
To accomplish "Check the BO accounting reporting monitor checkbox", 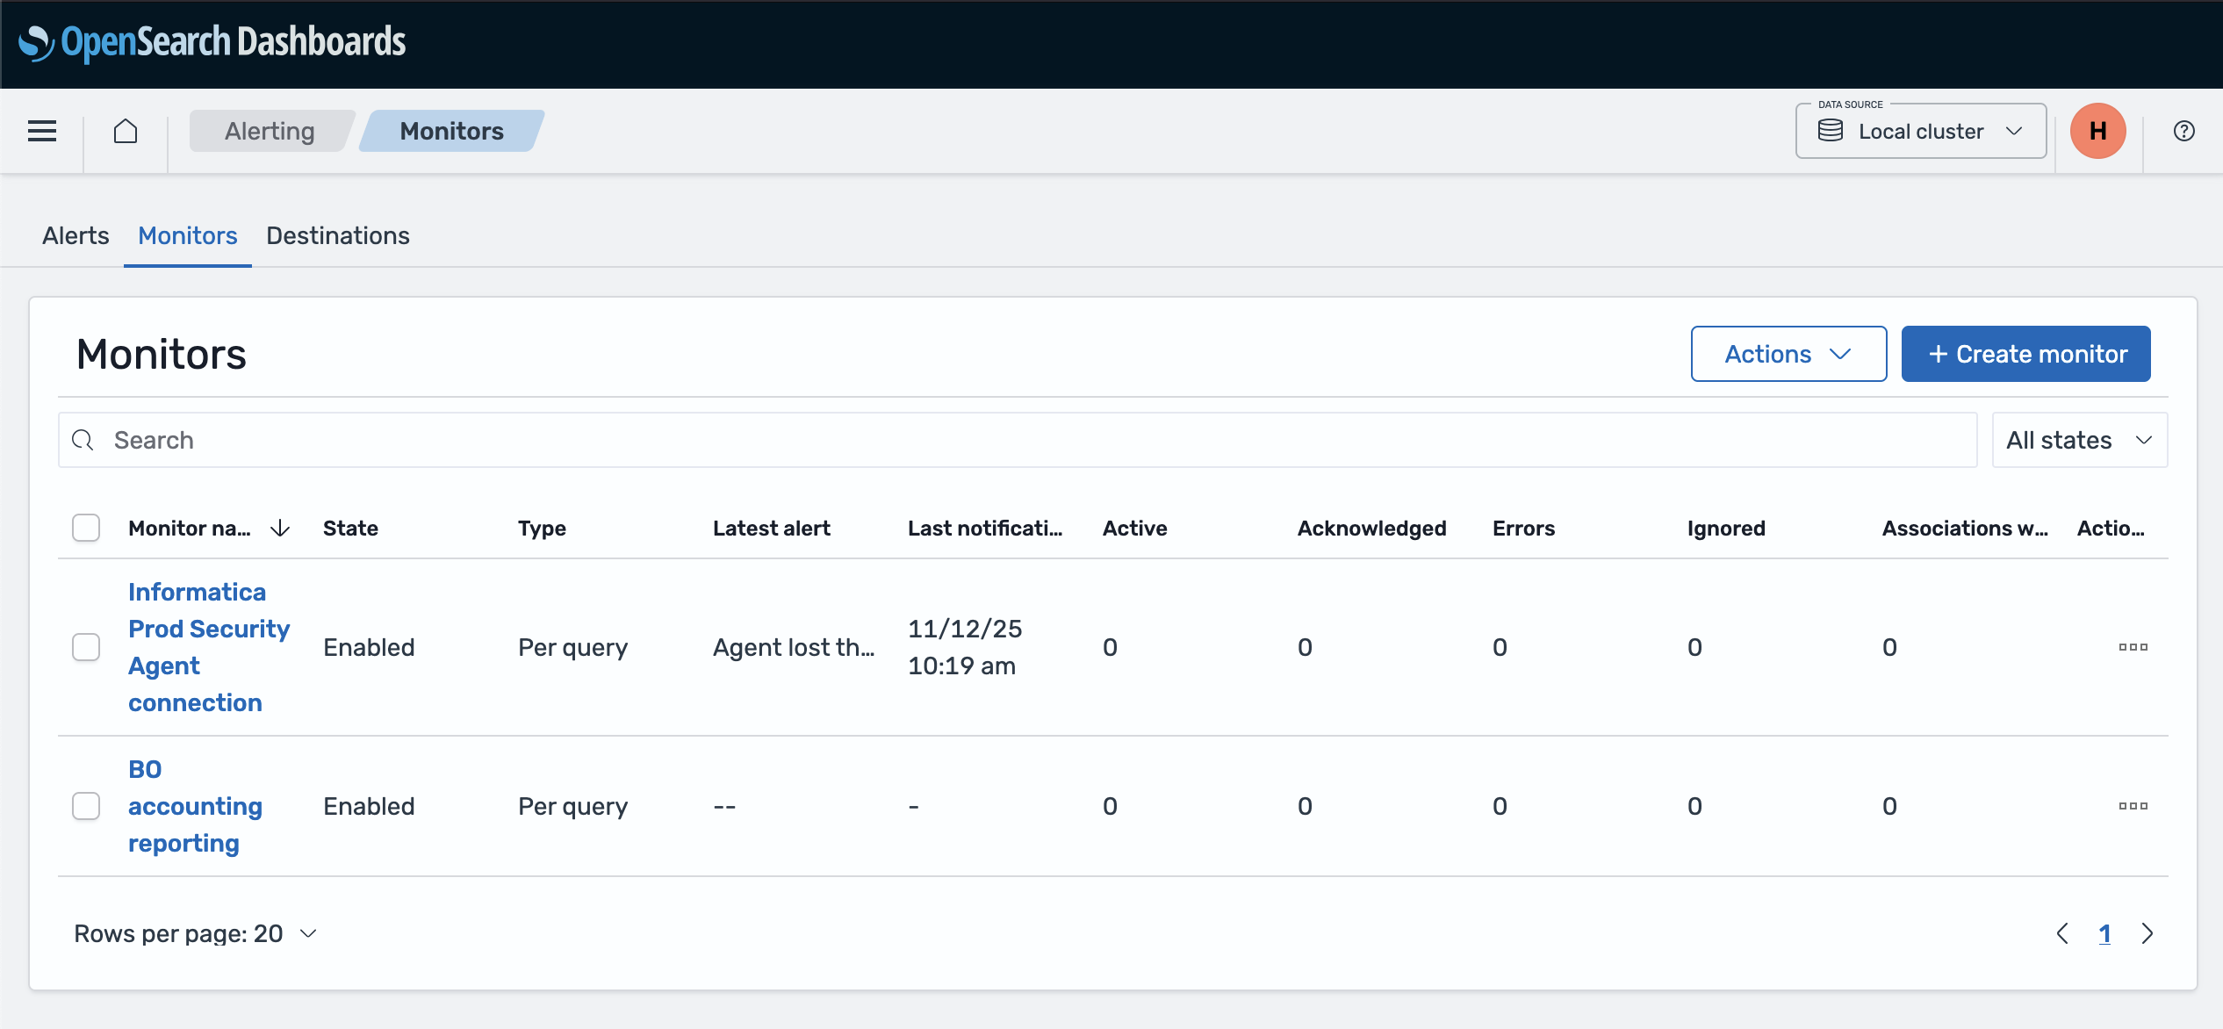I will (x=85, y=805).
